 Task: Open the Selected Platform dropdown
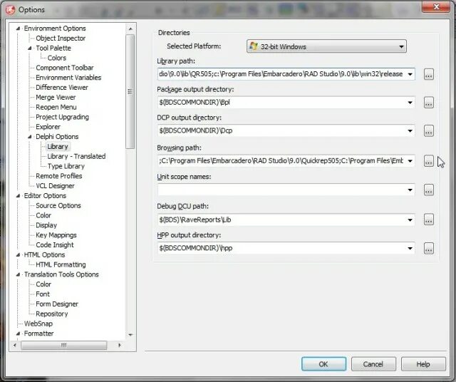(326, 46)
